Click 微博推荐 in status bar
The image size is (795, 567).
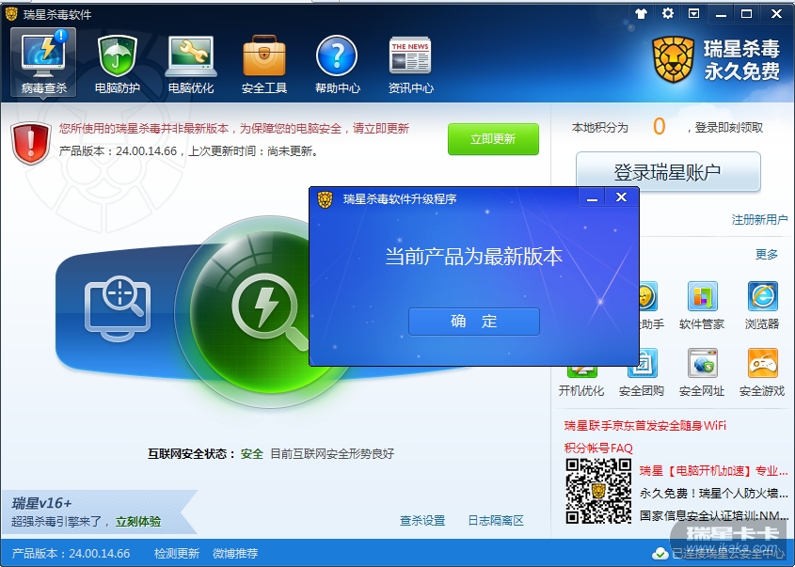point(235,553)
